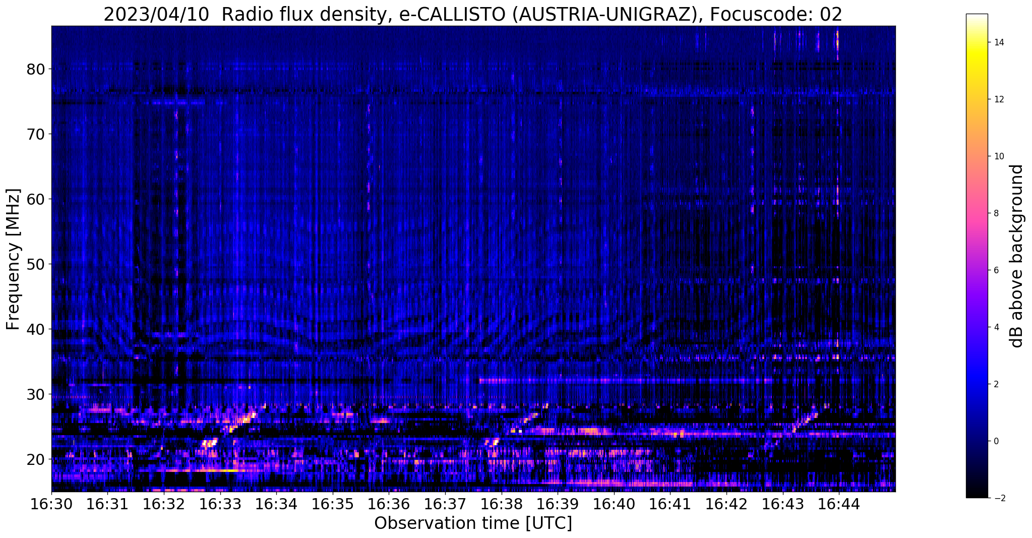1032x538 pixels.
Task: Click the 60 MHz frequency tick label
Action: (35, 199)
